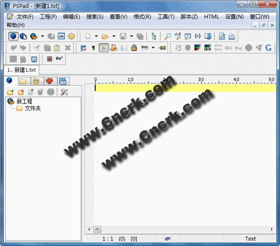
Task: Open the 脚本(Z) menu
Action: pos(189,17)
